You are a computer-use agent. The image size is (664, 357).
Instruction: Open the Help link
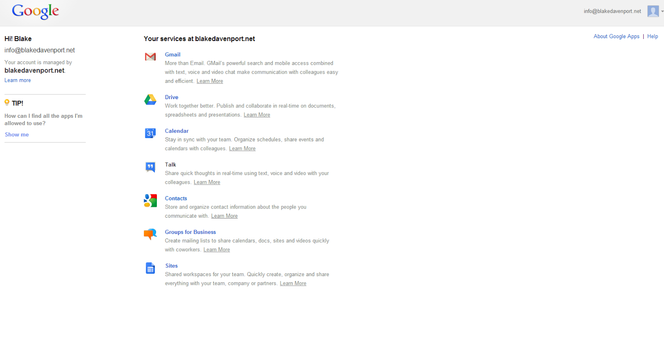(x=652, y=36)
